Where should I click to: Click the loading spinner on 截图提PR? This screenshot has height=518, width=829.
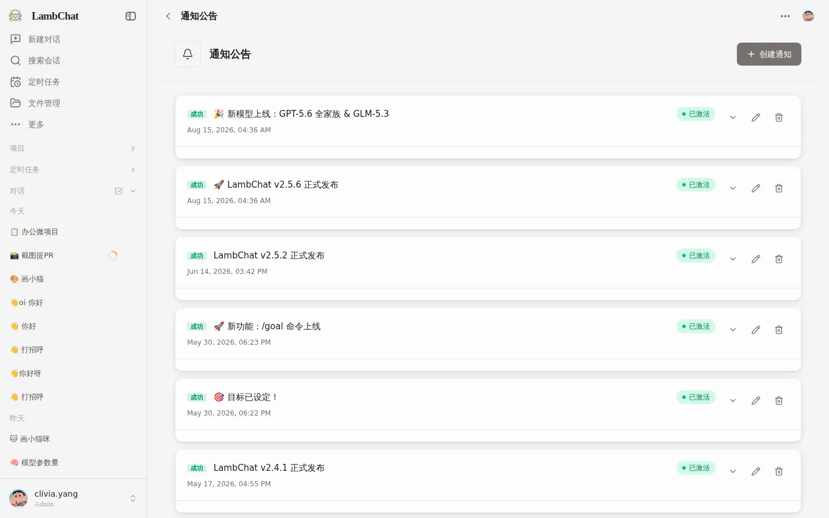click(x=113, y=256)
